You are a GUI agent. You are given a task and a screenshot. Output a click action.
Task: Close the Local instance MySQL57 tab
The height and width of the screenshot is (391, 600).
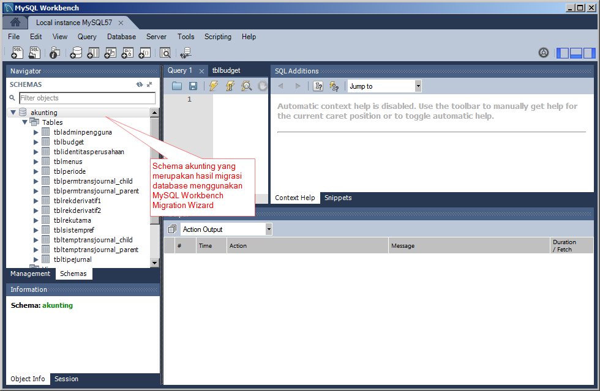point(121,23)
